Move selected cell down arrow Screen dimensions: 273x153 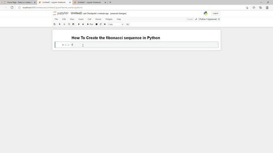click(83, 24)
